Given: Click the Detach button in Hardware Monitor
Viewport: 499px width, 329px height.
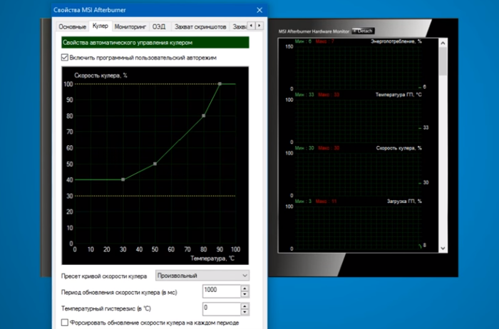Looking at the screenshot, I should (x=363, y=31).
